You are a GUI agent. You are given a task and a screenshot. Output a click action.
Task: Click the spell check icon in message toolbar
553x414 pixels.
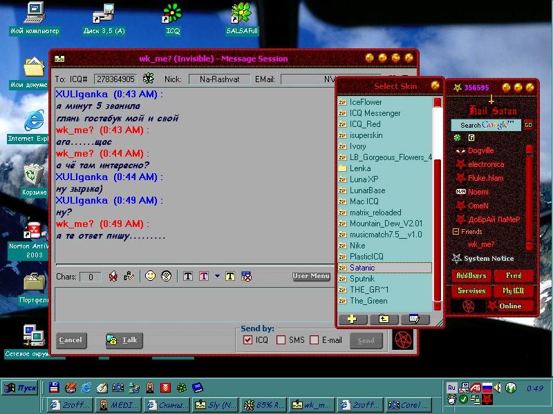[129, 276]
